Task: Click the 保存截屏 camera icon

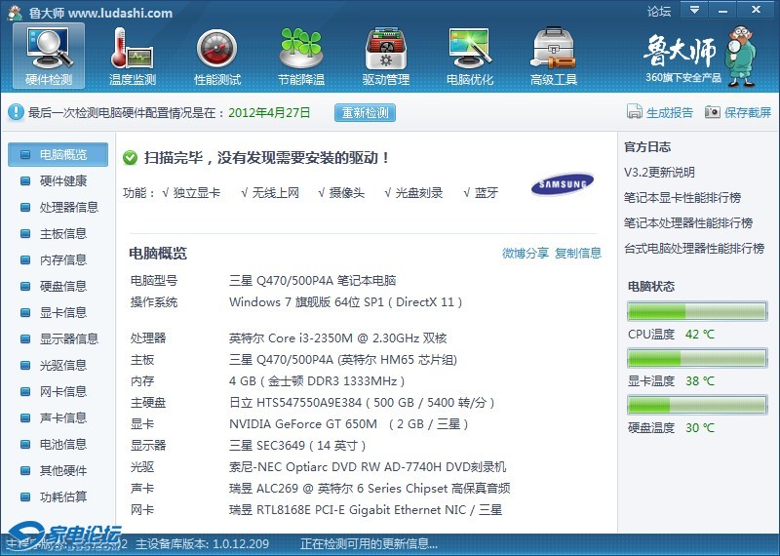Action: (713, 112)
